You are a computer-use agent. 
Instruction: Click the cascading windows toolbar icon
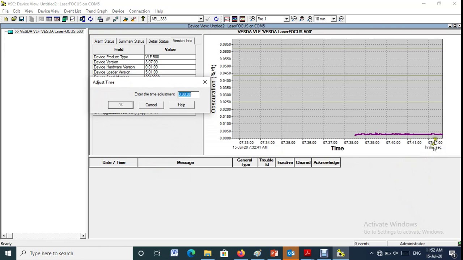pyautogui.click(x=65, y=19)
